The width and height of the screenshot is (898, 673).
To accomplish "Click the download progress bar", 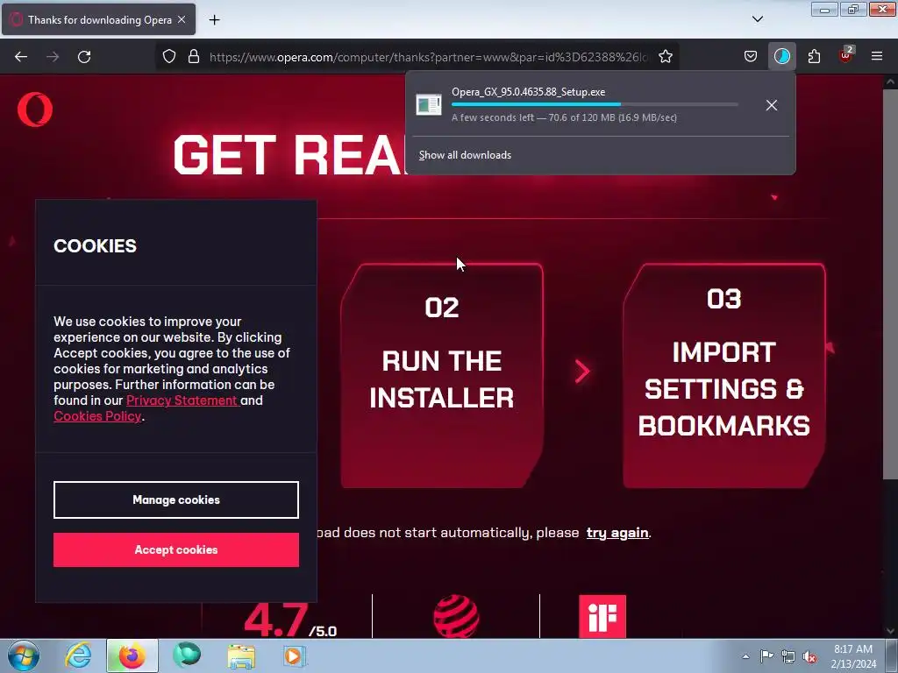I will click(x=595, y=104).
